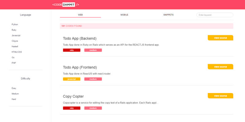
Task: Click the ReactJS with react-router description
Action: click(87, 74)
